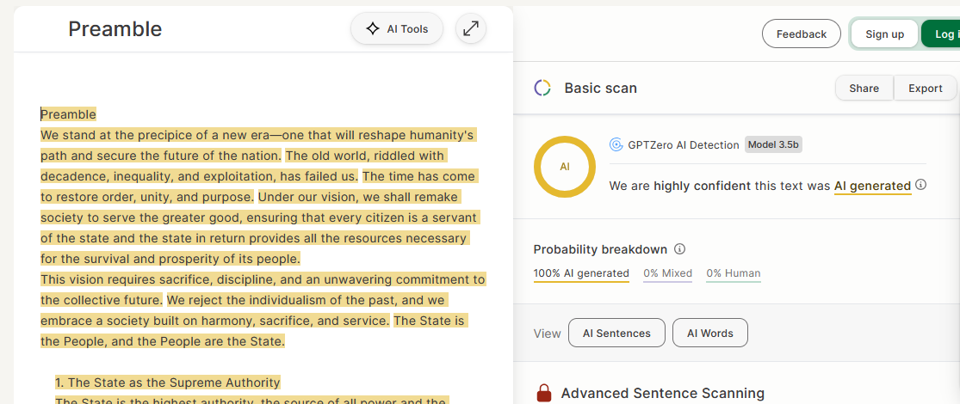The width and height of the screenshot is (960, 404).
Task: Click the lock icon for Advanced Sentence Scanning
Action: (543, 392)
